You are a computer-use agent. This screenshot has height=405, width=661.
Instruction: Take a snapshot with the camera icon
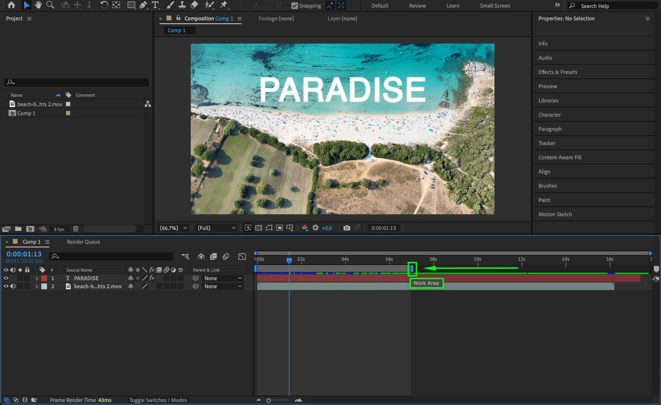coord(347,228)
